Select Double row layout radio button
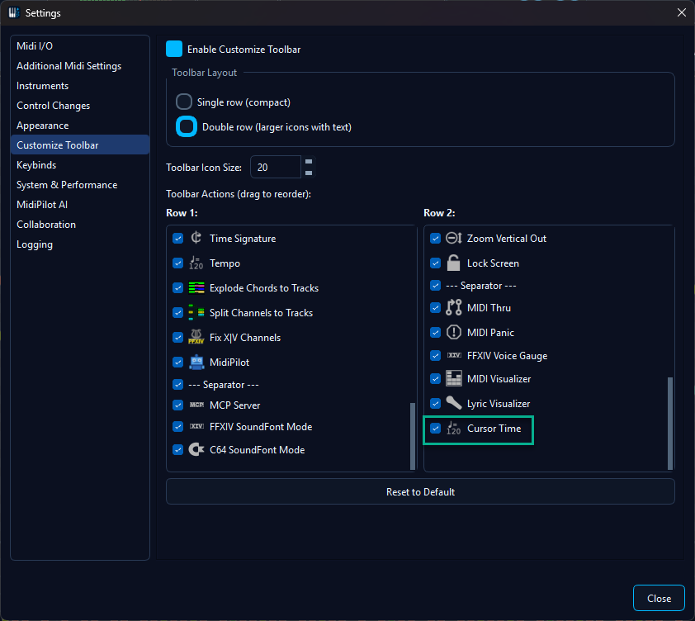This screenshot has width=695, height=621. pos(187,126)
